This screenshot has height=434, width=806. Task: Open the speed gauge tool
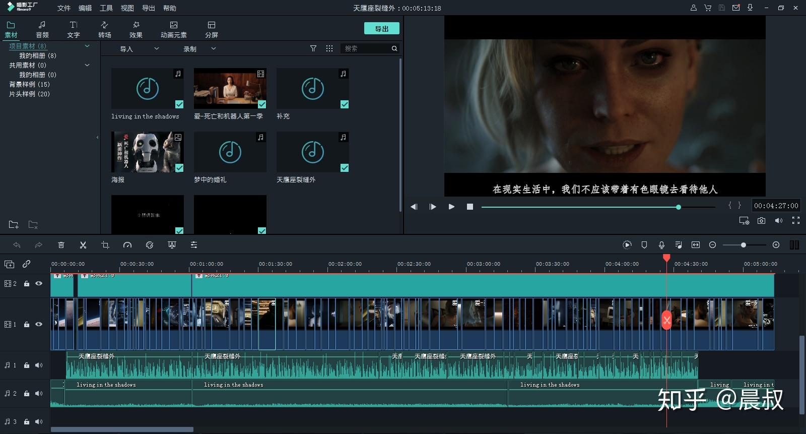(x=127, y=245)
